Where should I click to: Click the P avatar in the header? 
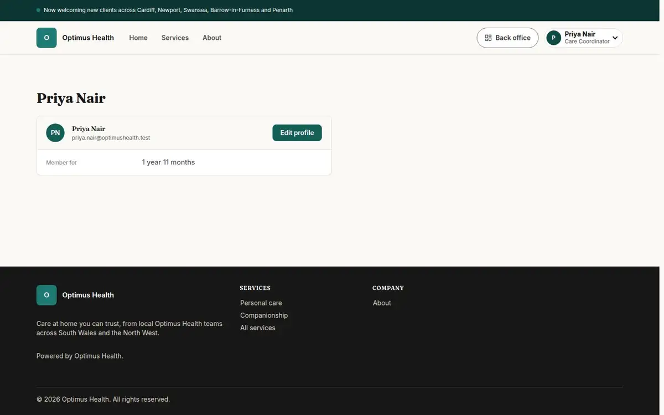click(x=553, y=38)
